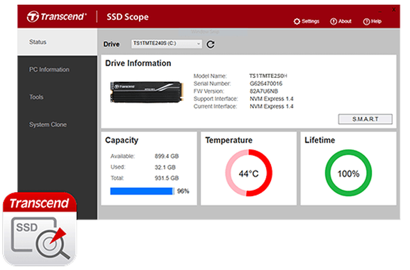Click used capacity 32.1 GB

(x=165, y=167)
